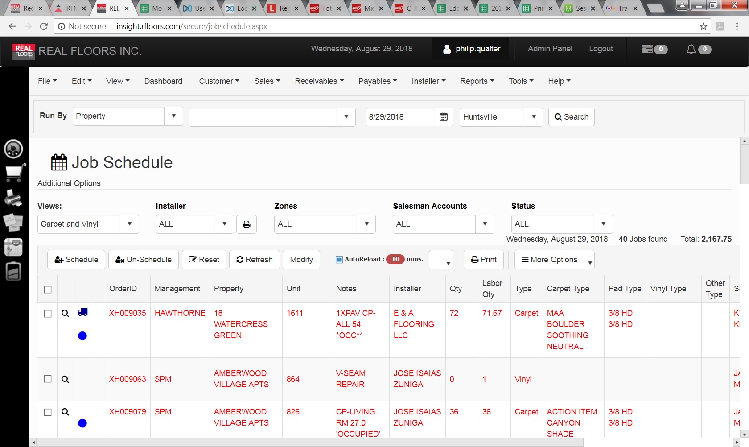The width and height of the screenshot is (749, 447).
Task: Open the Customer menu
Action: click(x=219, y=81)
